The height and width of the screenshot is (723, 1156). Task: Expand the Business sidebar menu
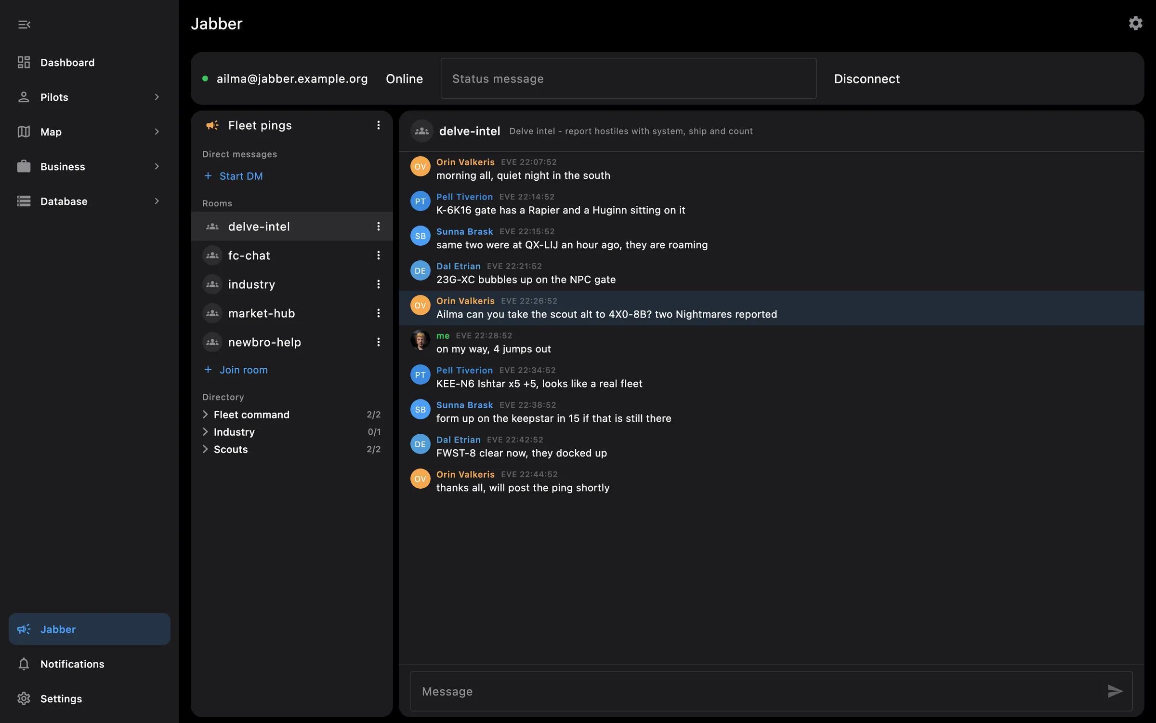point(90,167)
